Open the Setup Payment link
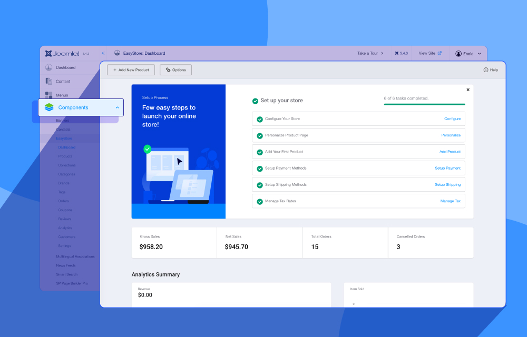The width and height of the screenshot is (527, 337). tap(447, 168)
